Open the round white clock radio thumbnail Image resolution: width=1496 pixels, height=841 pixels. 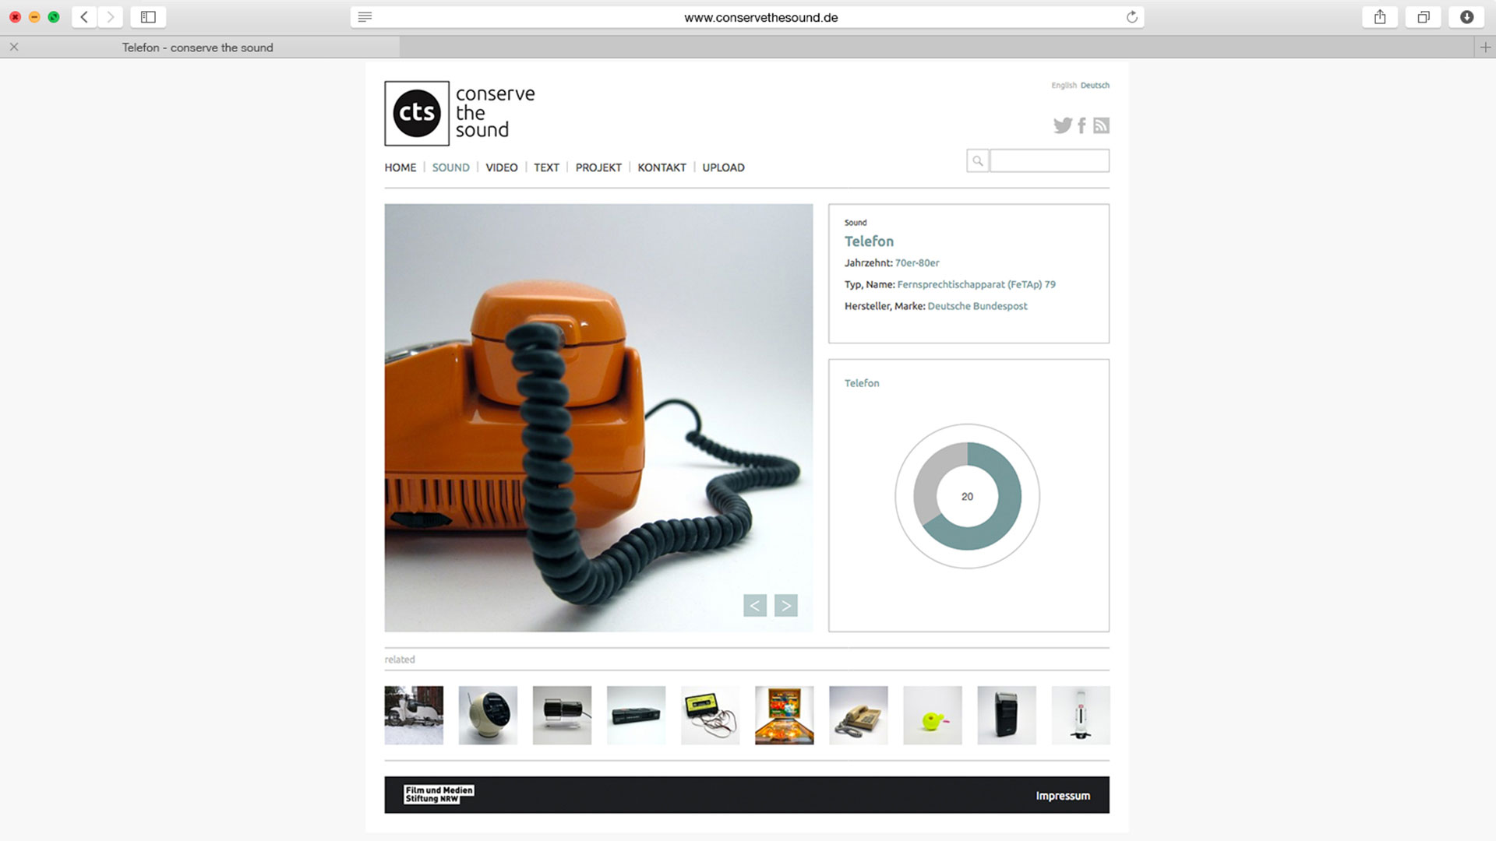click(488, 715)
